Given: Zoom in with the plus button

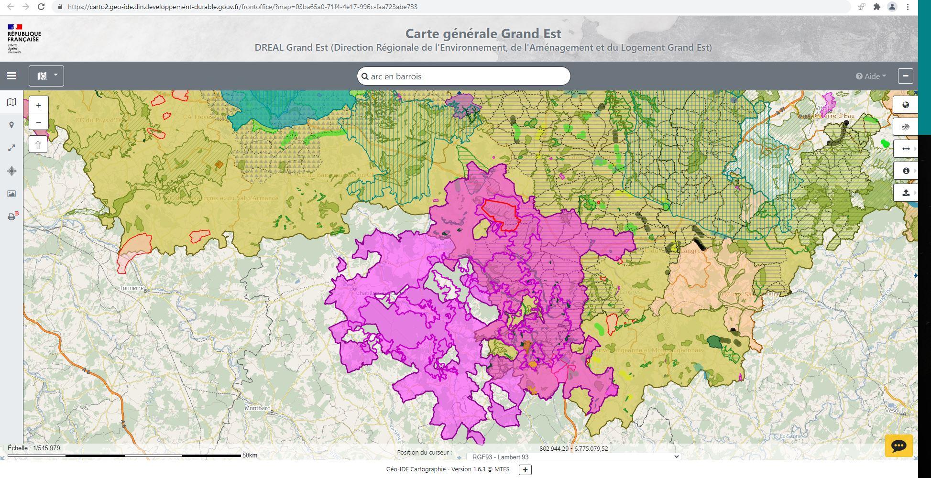Looking at the screenshot, I should pos(39,105).
